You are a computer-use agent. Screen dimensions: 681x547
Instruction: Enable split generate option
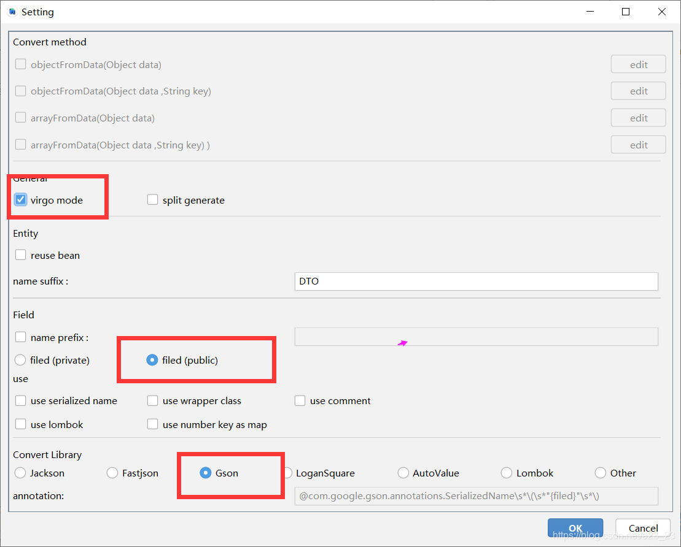[x=152, y=199]
